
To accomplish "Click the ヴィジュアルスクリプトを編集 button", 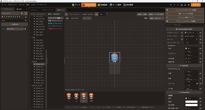I will coord(184,10).
